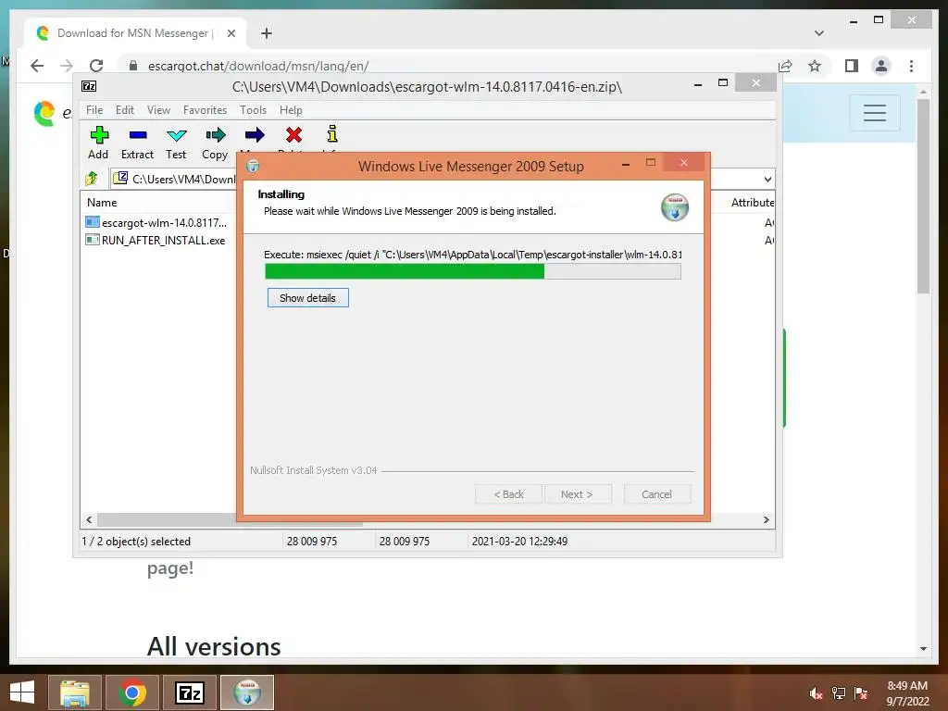Share this page from the Chrome address bar
The image size is (948, 711).
pyautogui.click(x=785, y=66)
